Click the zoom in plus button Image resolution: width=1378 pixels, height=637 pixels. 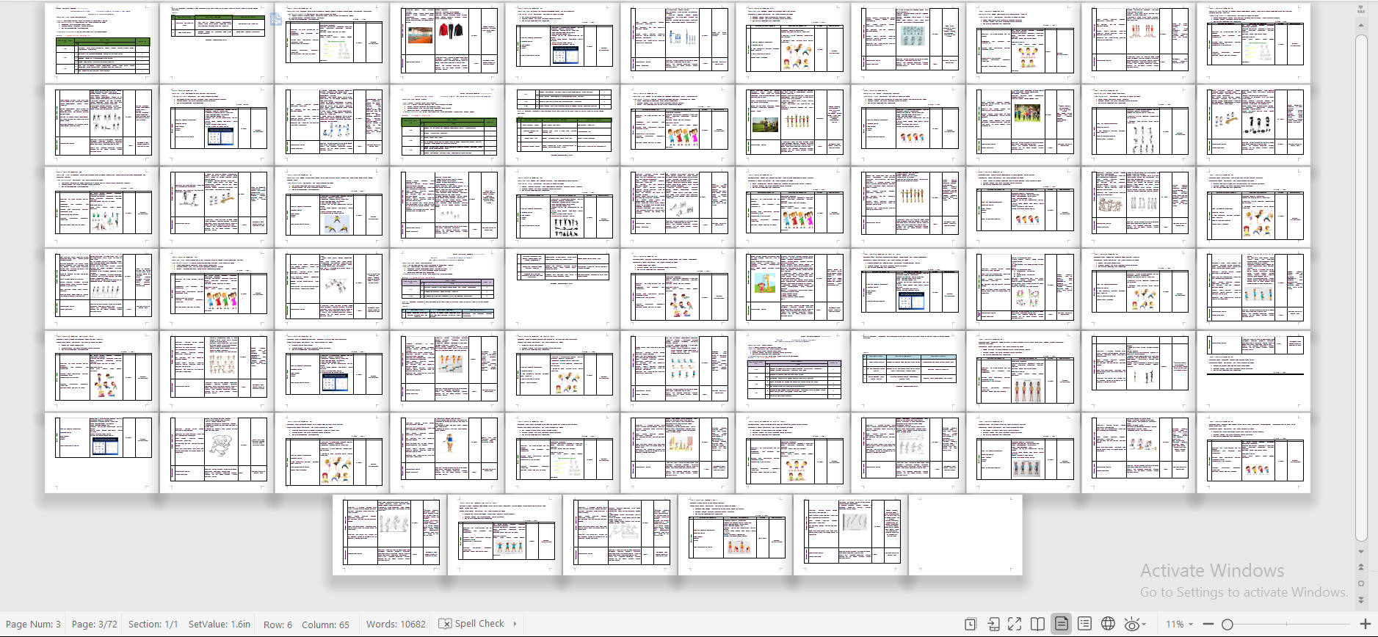pos(1365,625)
